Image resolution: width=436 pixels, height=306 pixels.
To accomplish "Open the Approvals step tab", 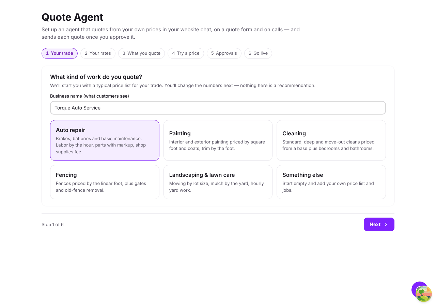I will tap(224, 53).
